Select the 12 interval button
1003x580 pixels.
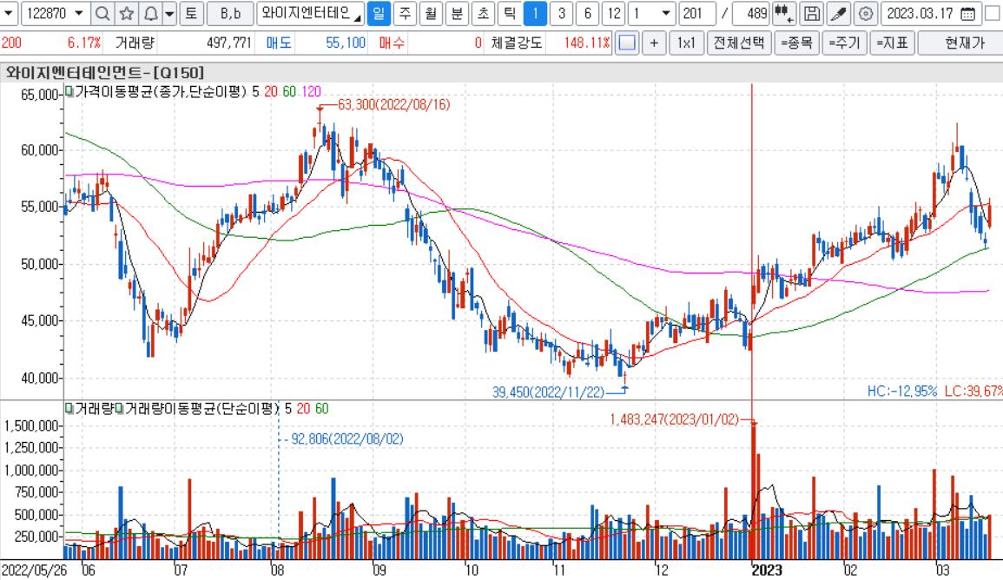click(613, 13)
